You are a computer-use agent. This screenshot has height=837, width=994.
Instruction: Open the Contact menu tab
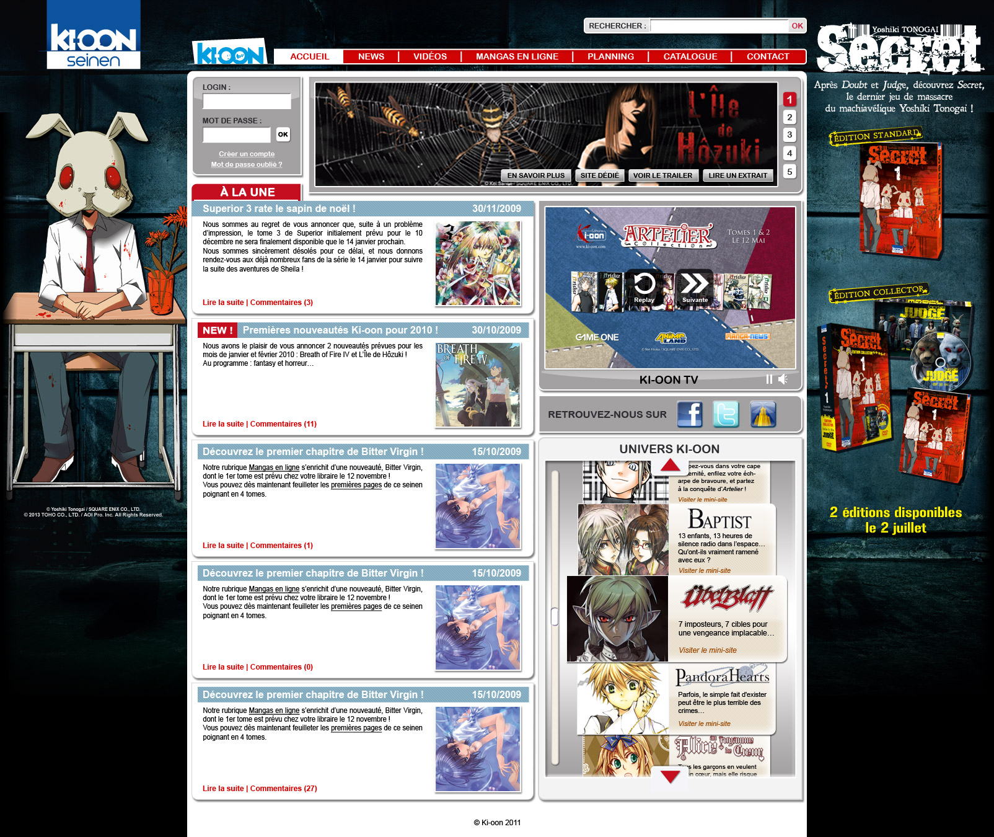(768, 56)
